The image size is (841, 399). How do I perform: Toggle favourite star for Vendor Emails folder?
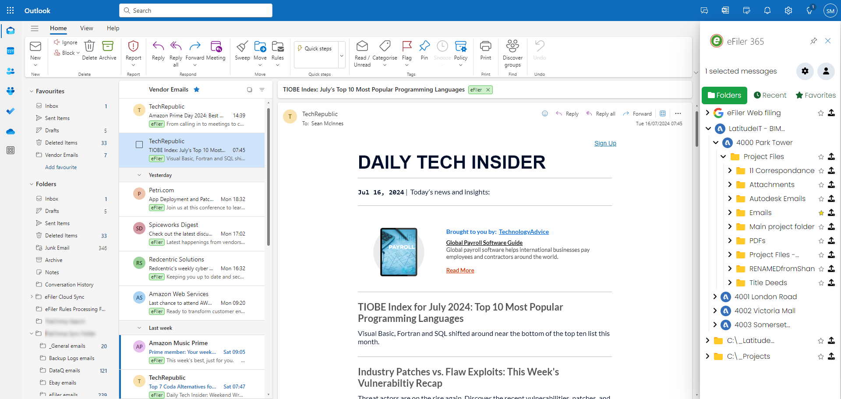click(x=197, y=89)
